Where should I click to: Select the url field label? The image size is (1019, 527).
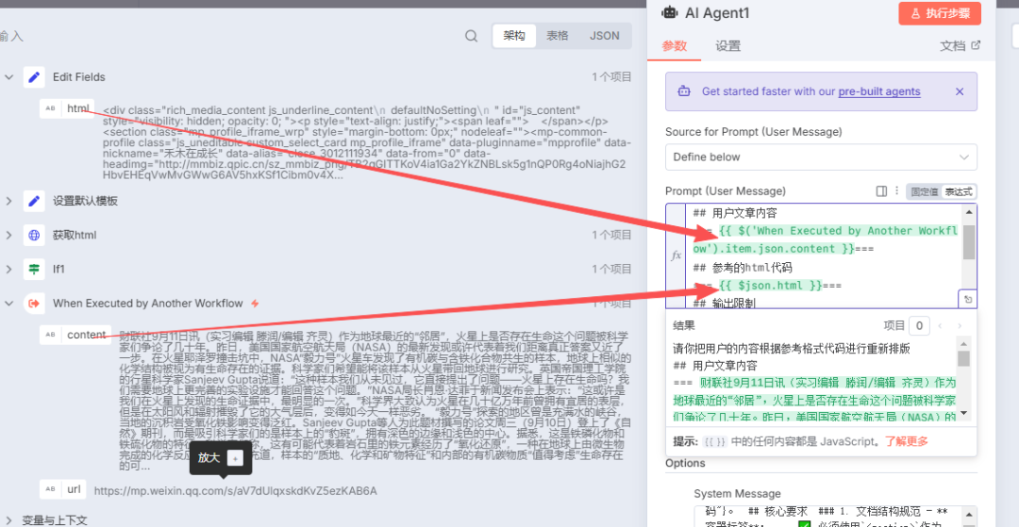coord(75,490)
